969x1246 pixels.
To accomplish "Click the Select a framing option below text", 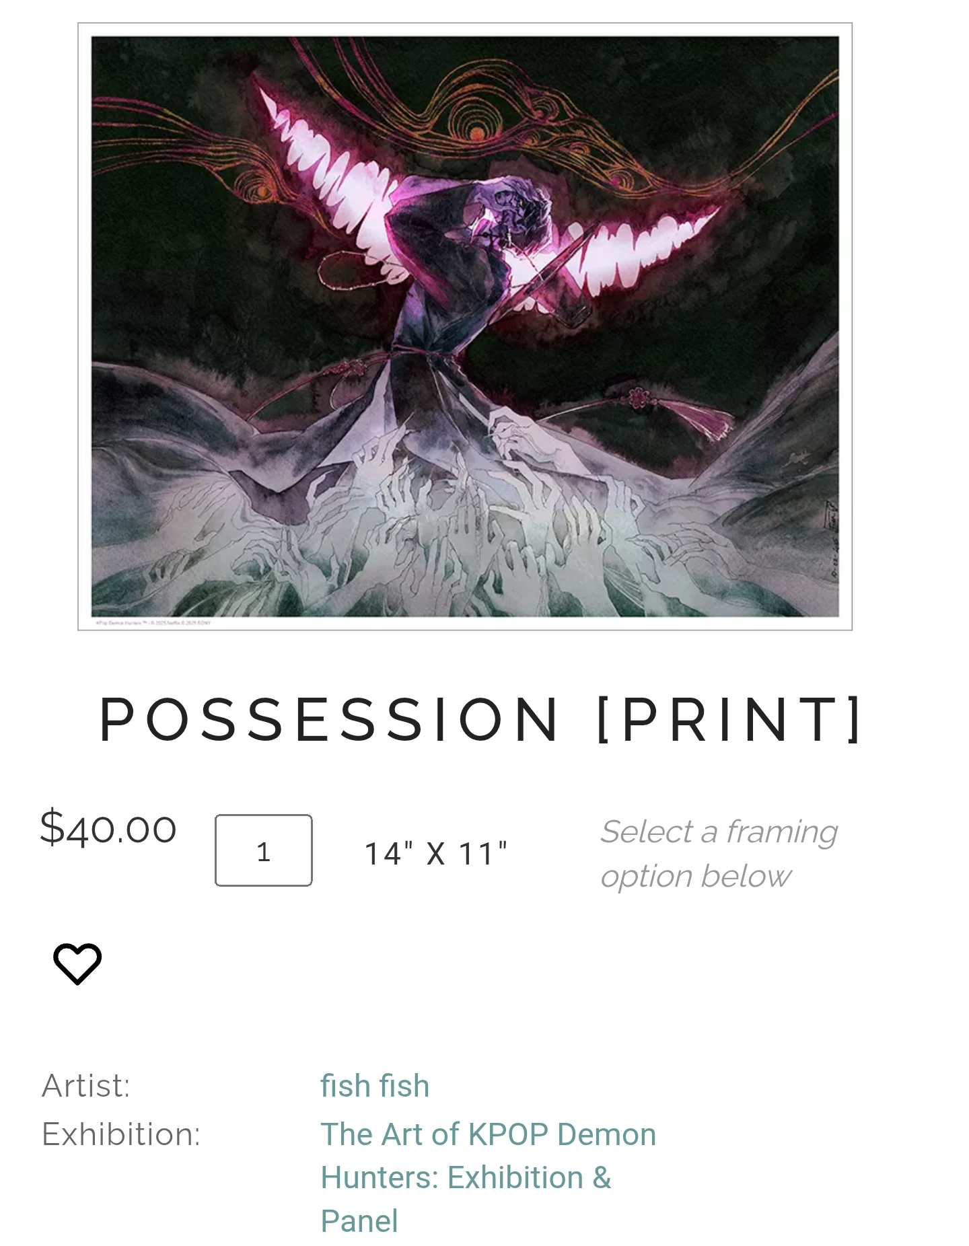I will 719,854.
